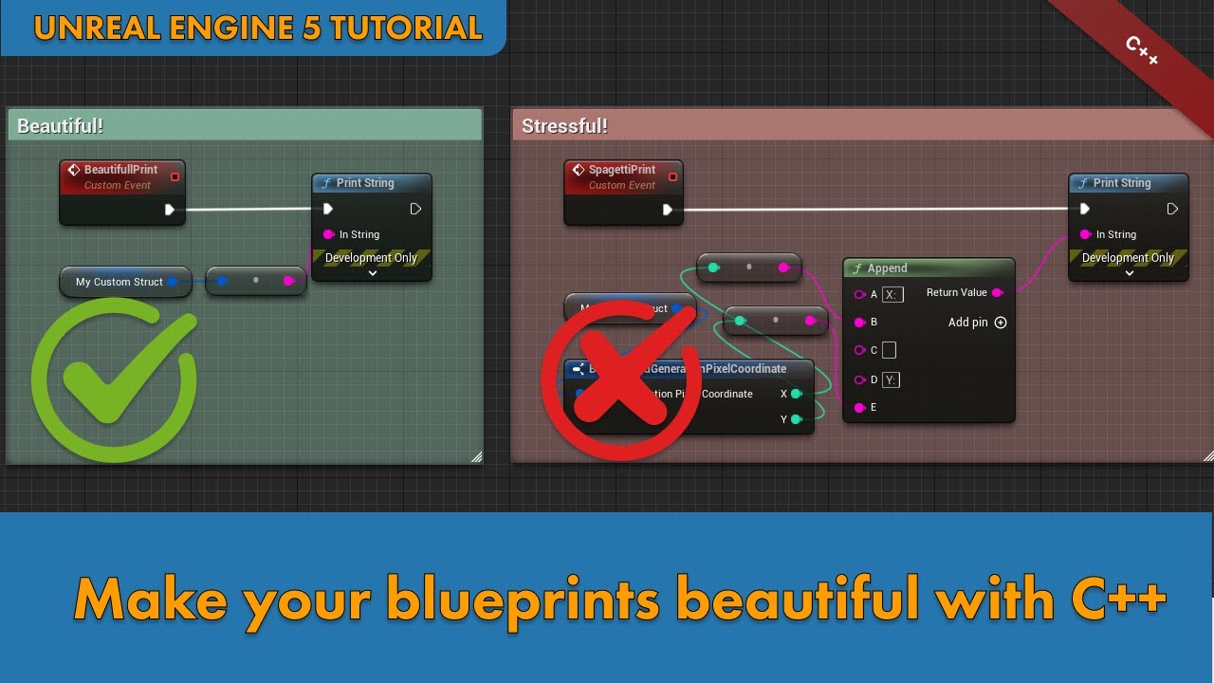Edit the X: value field of pin A

pyautogui.click(x=892, y=294)
